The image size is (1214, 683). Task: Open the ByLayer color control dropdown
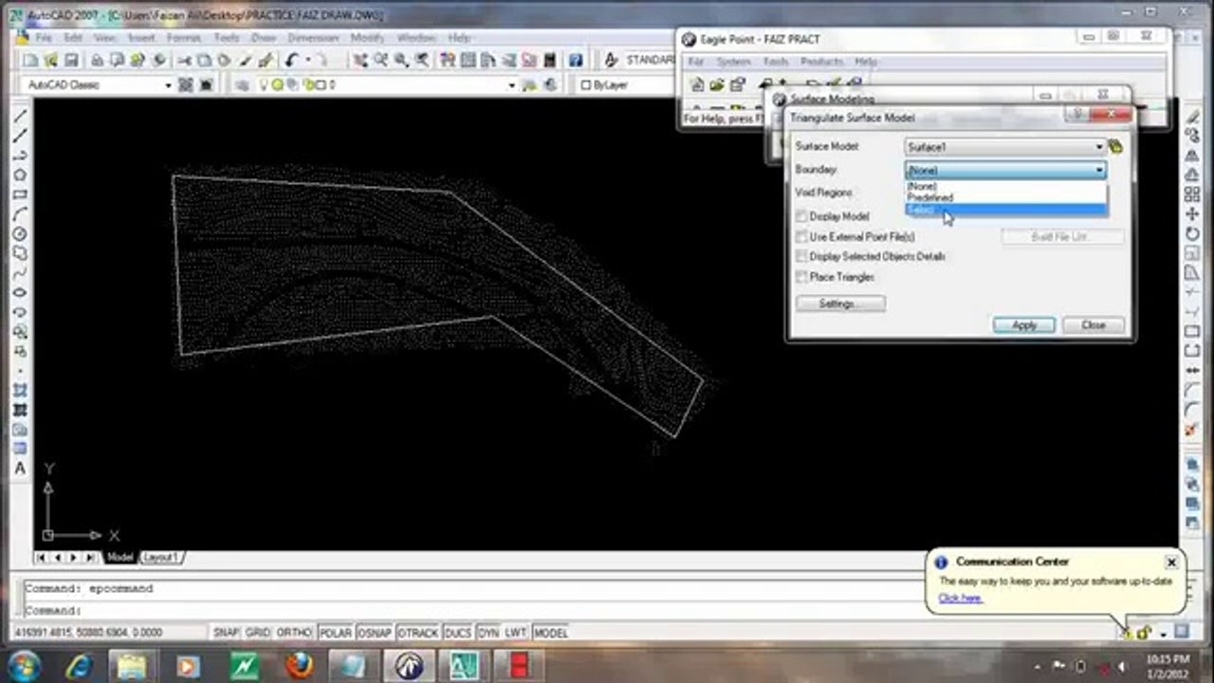coord(628,85)
